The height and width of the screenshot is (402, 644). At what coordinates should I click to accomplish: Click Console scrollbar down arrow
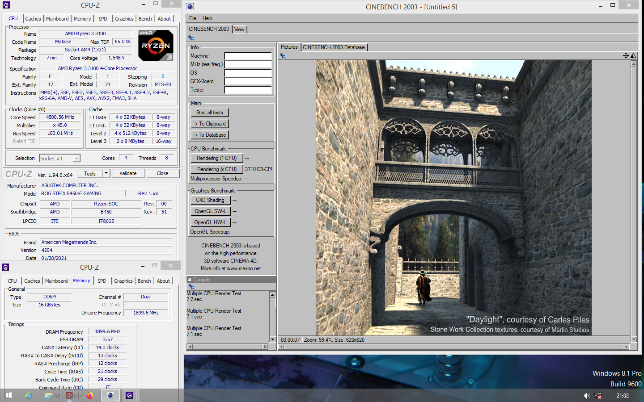tap(272, 339)
